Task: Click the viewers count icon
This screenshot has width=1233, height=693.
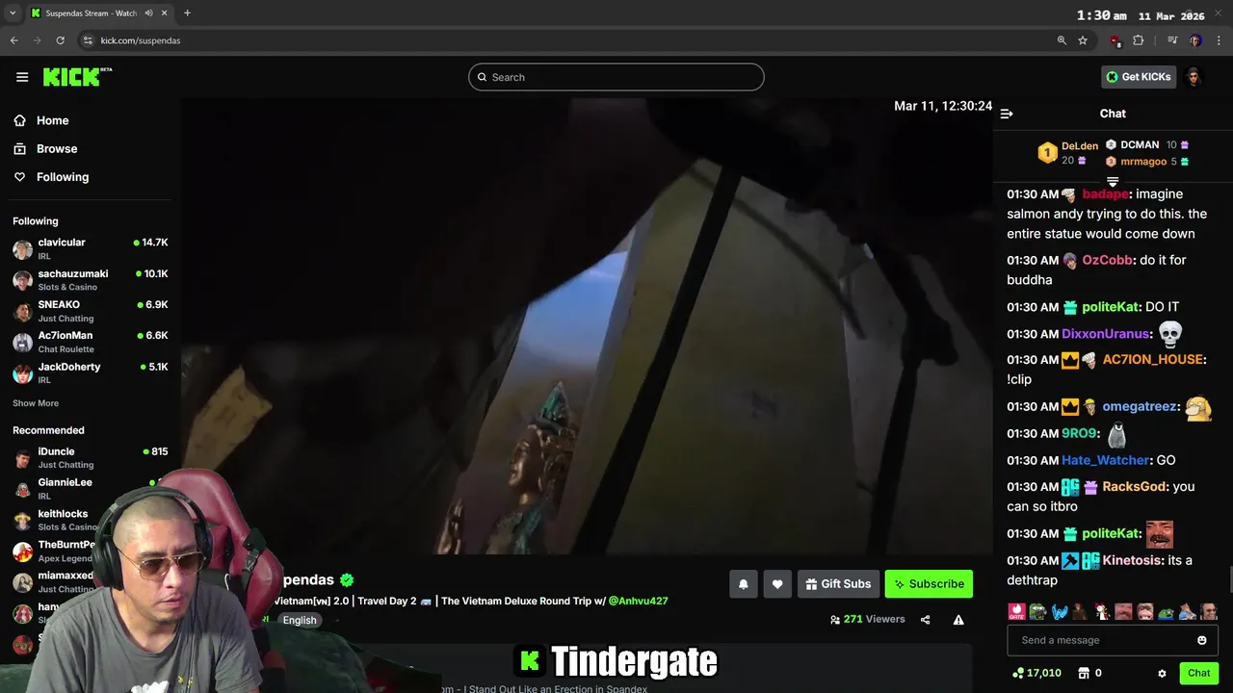Action: [x=834, y=620]
